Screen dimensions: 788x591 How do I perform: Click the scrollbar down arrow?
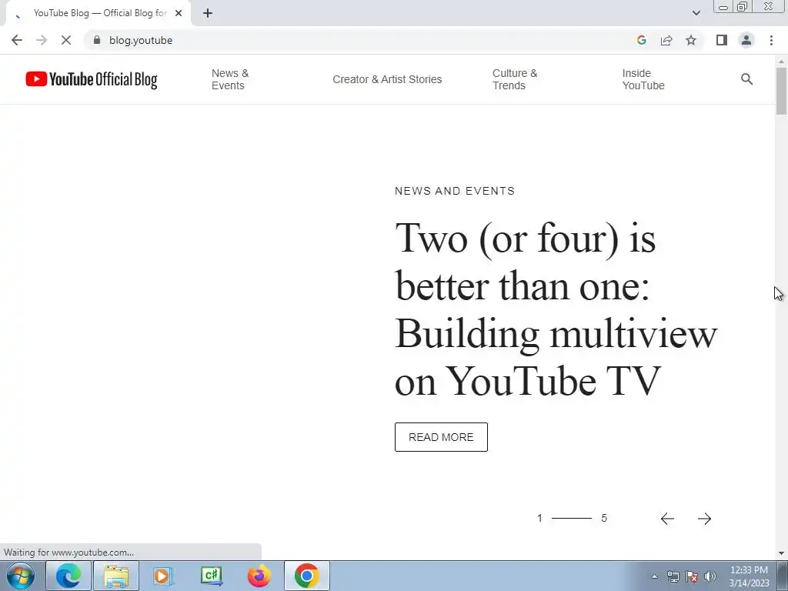[x=781, y=553]
